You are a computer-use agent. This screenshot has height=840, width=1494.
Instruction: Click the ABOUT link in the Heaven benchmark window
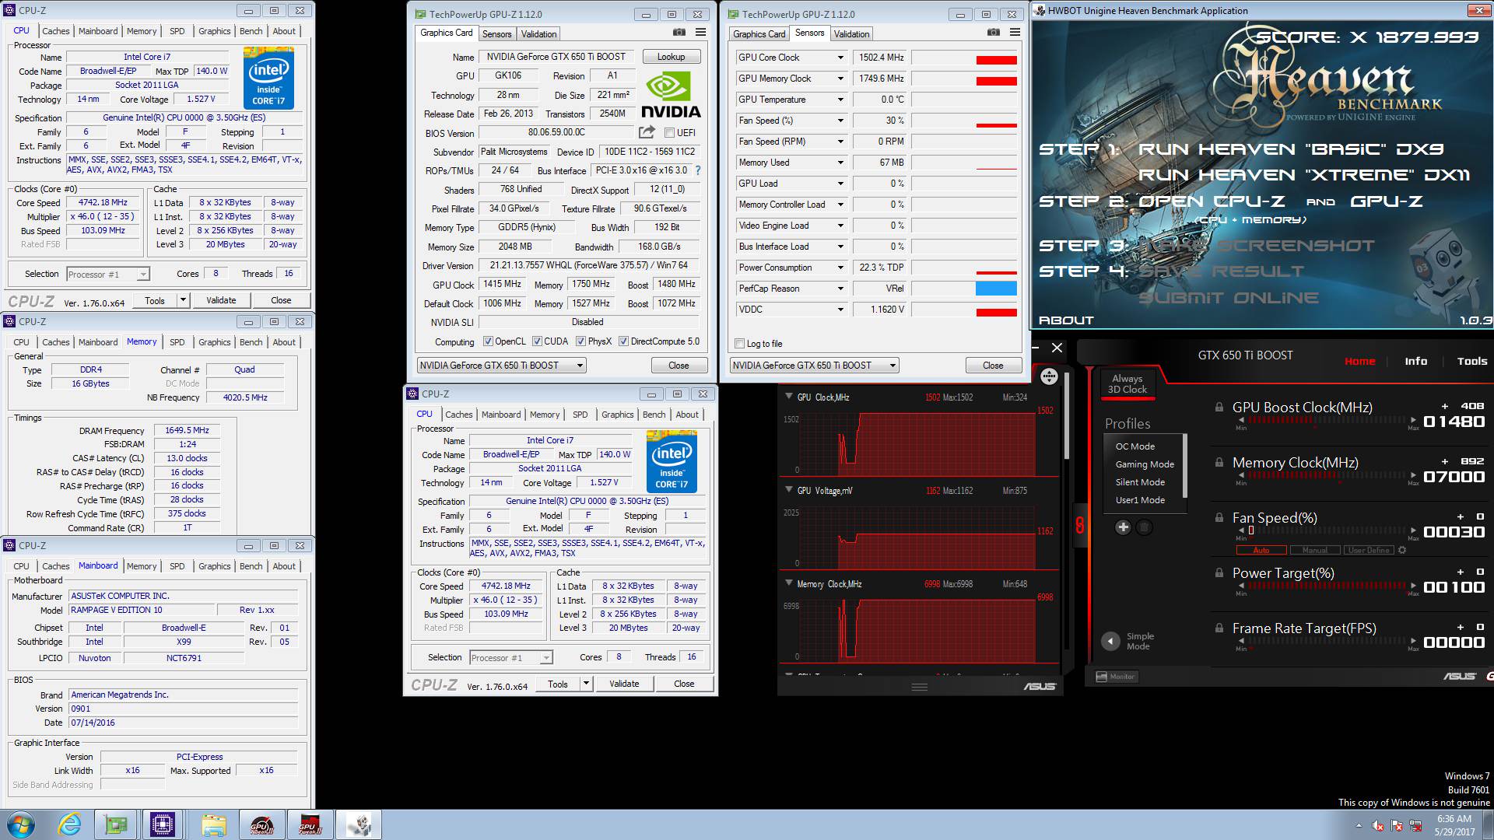click(1066, 320)
